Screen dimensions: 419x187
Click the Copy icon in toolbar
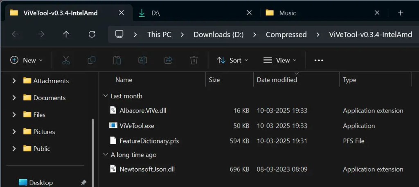tap(91, 60)
